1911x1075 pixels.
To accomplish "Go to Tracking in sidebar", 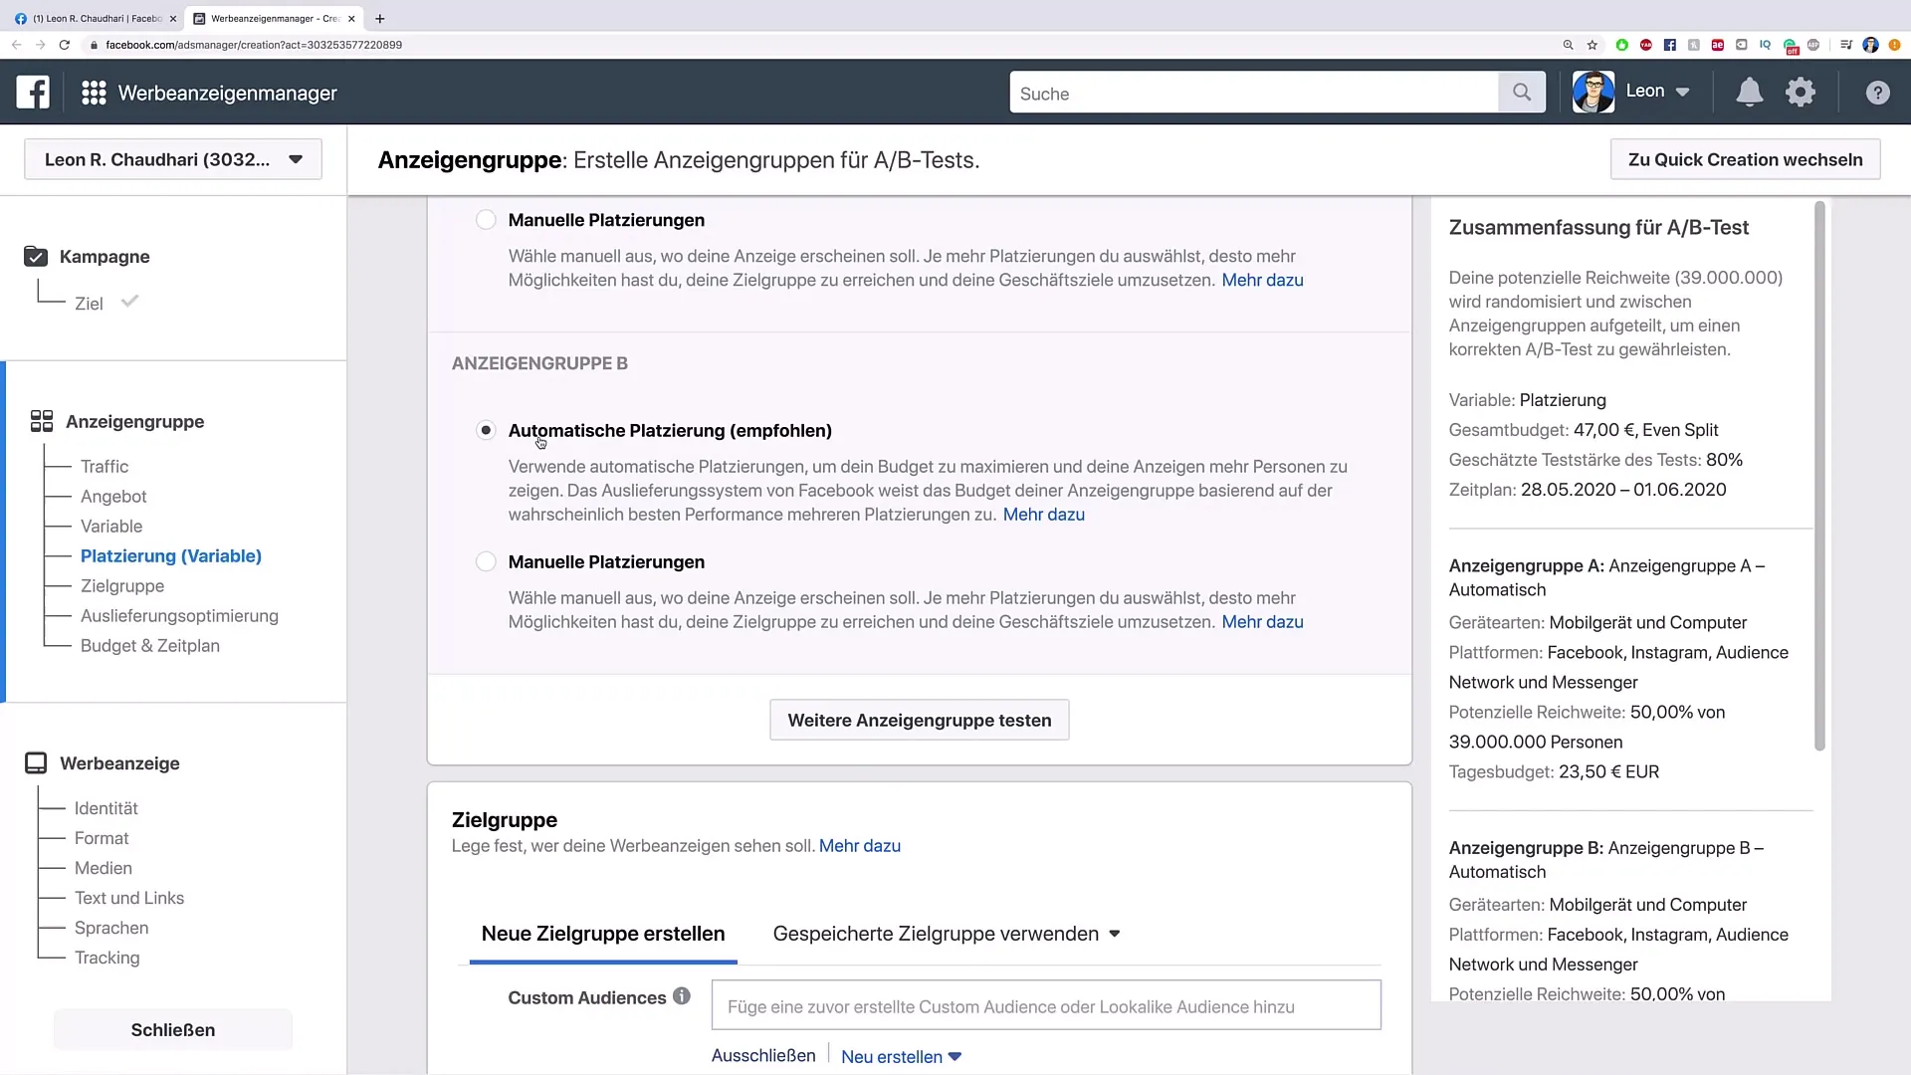I will [107, 958].
